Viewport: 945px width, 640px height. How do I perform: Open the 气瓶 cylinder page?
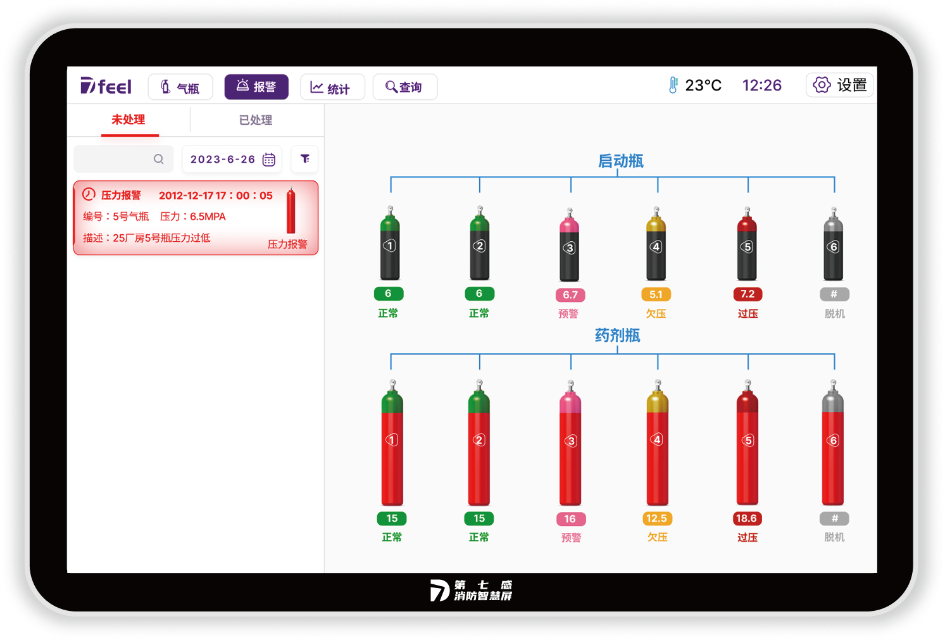(x=180, y=87)
